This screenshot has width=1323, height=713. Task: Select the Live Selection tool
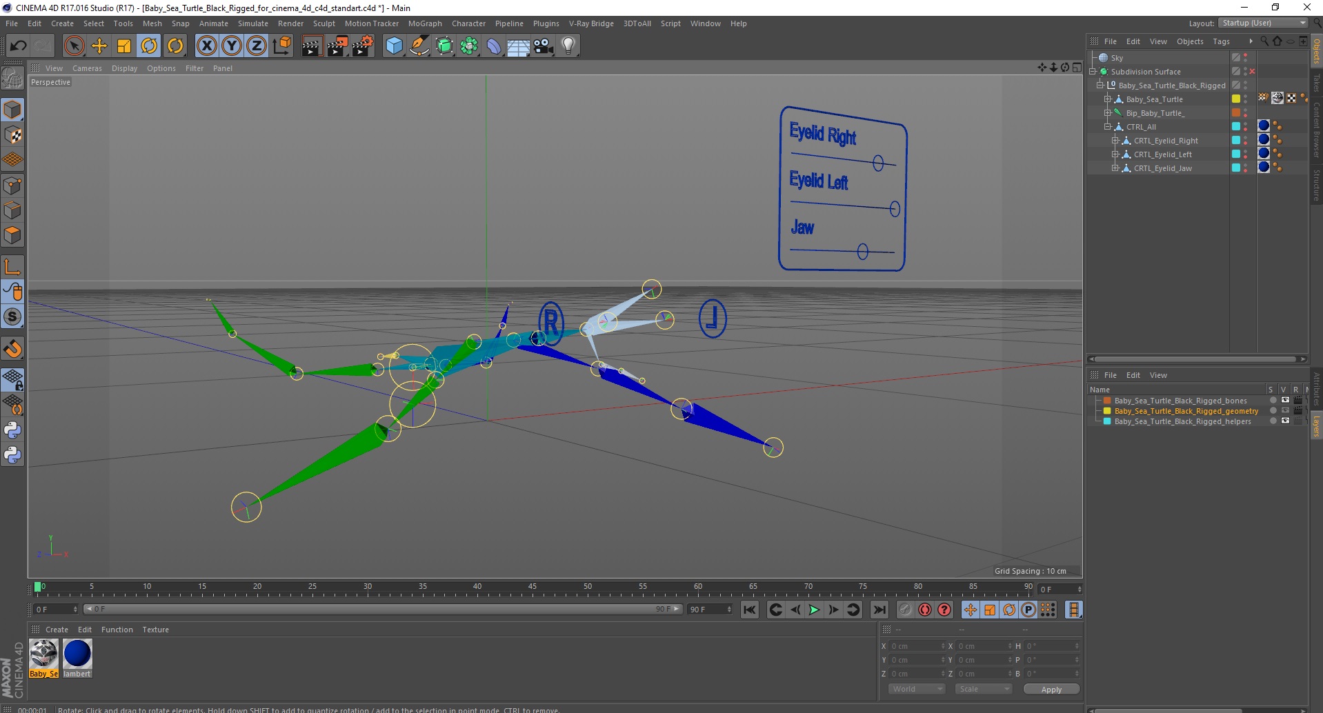point(74,46)
